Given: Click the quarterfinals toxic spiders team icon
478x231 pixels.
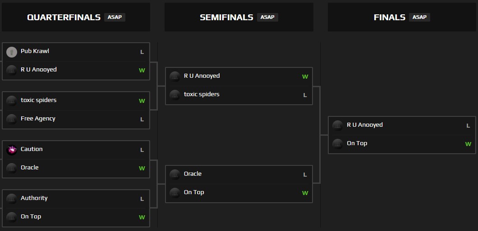Looking at the screenshot, I should (12, 101).
